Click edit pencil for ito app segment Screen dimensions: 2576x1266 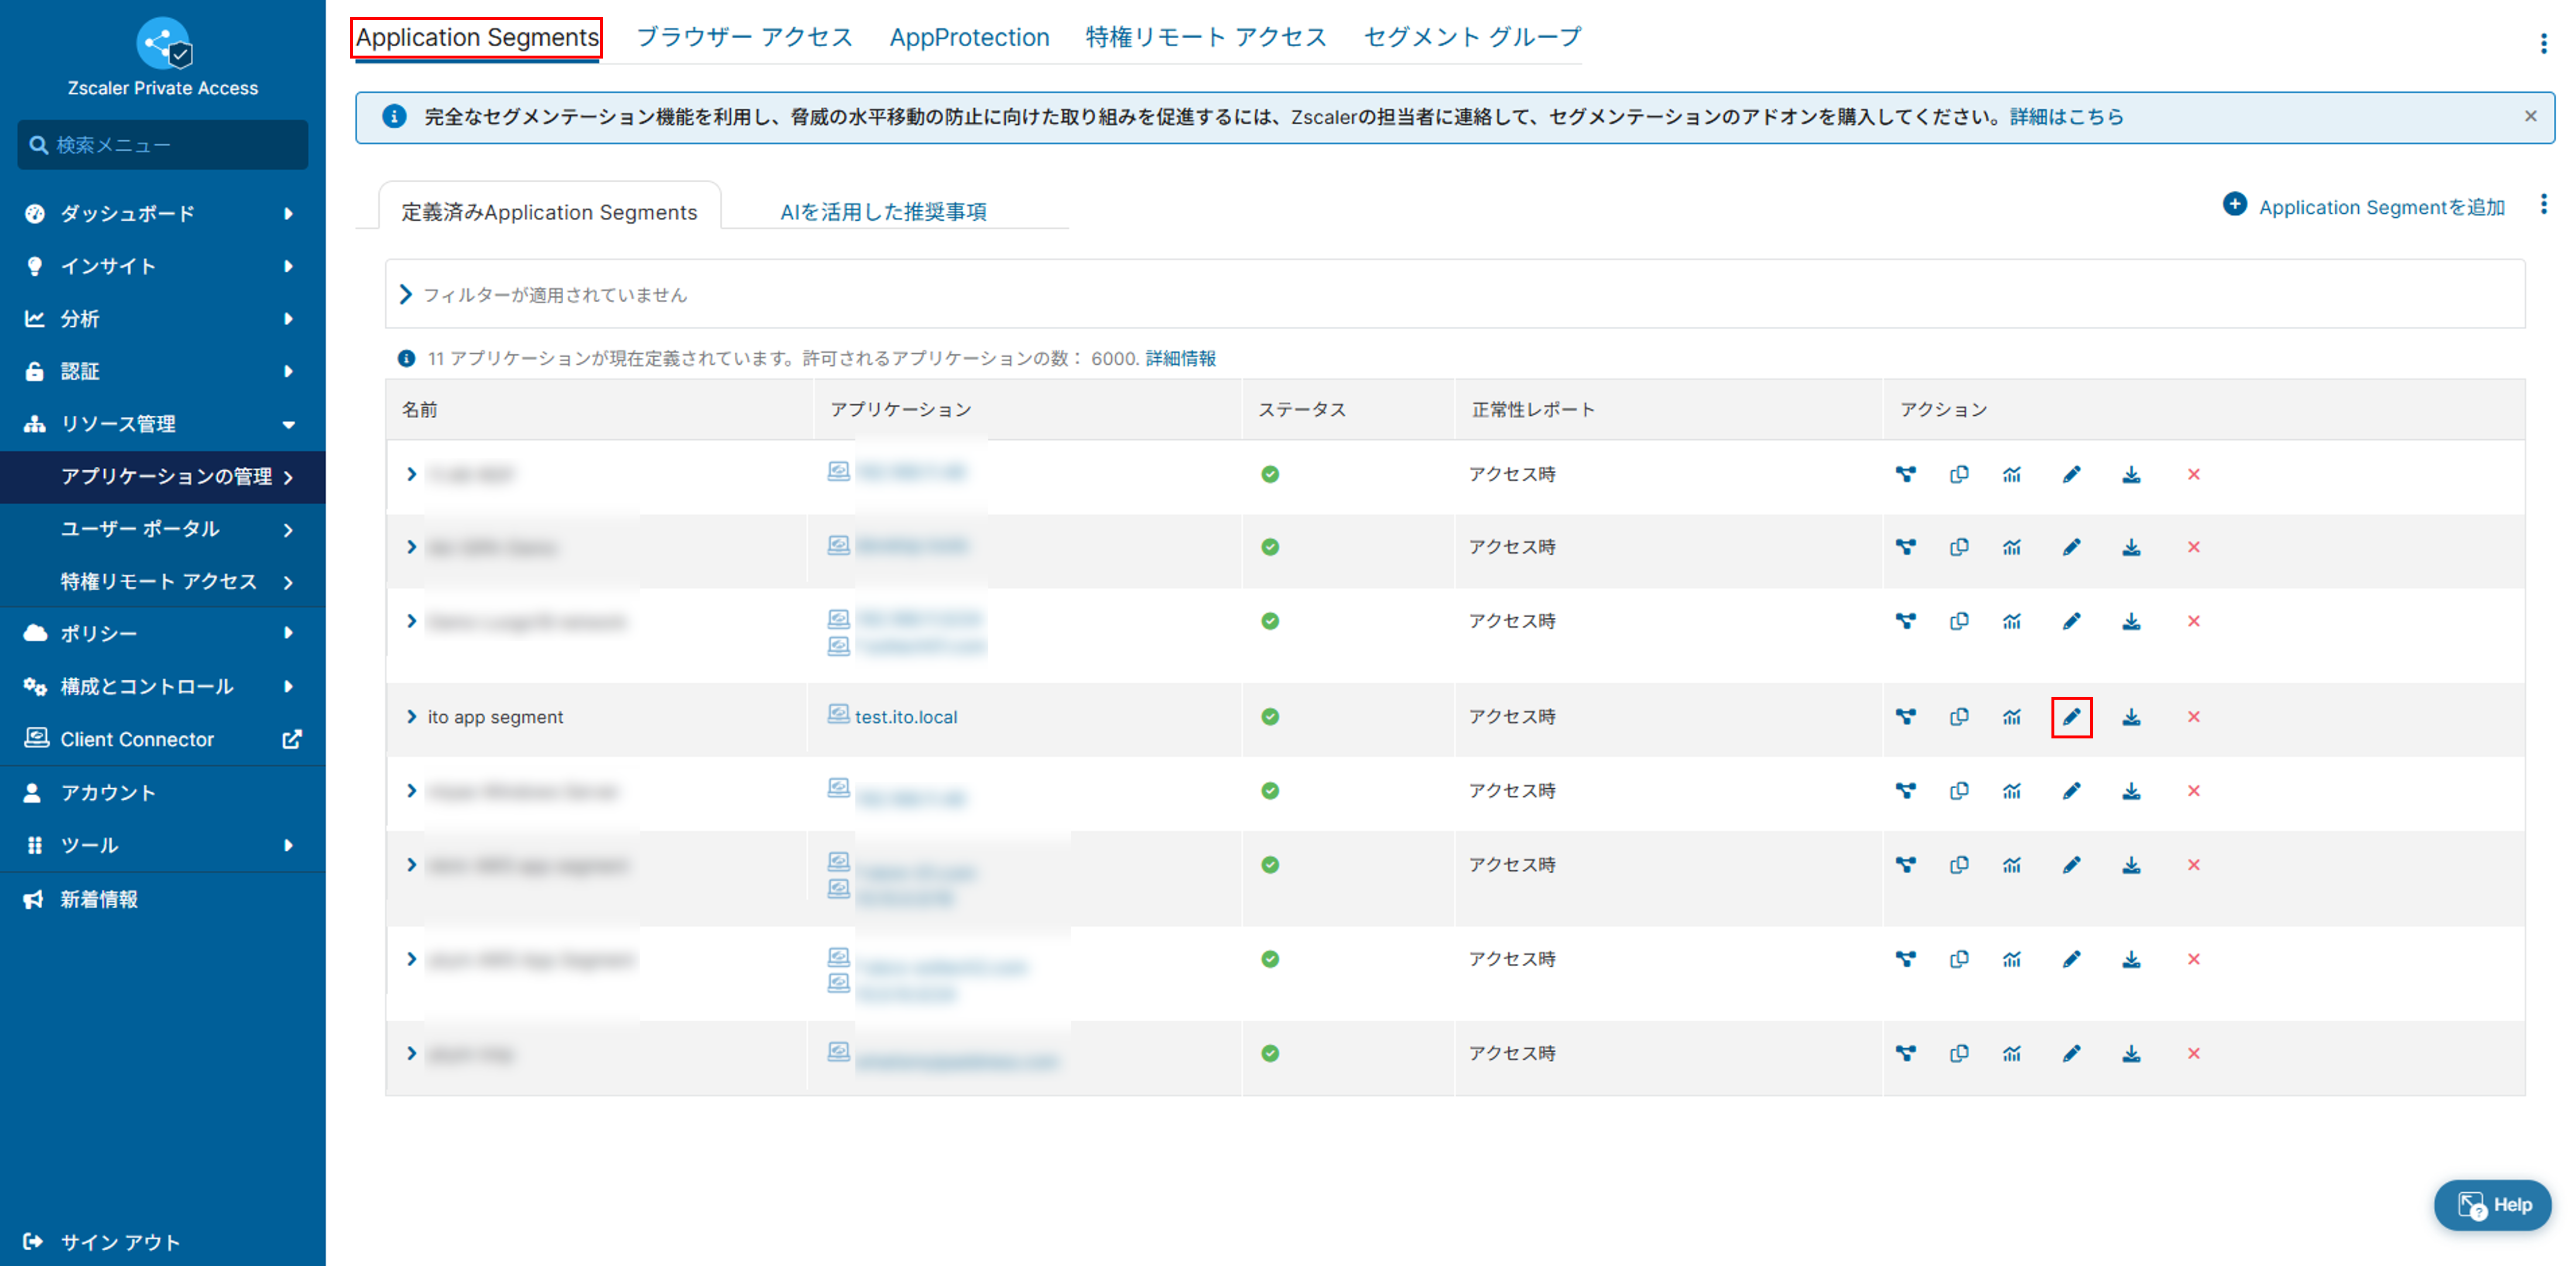coord(2071,717)
